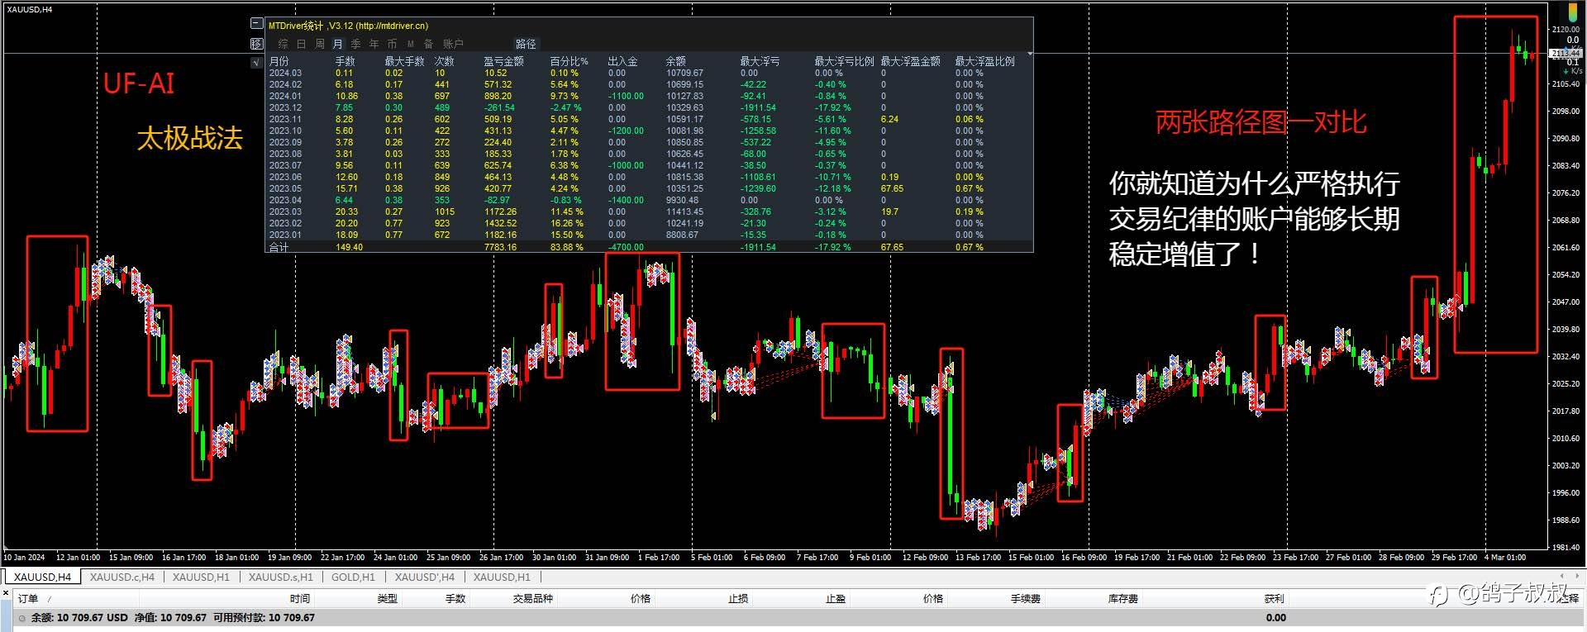Open the 路径 path view
This screenshot has height=632, width=1587.
pyautogui.click(x=526, y=44)
